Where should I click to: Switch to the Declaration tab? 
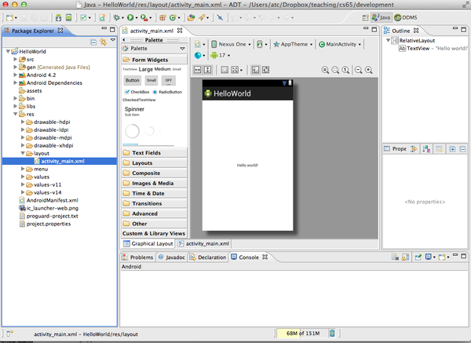coord(208,257)
